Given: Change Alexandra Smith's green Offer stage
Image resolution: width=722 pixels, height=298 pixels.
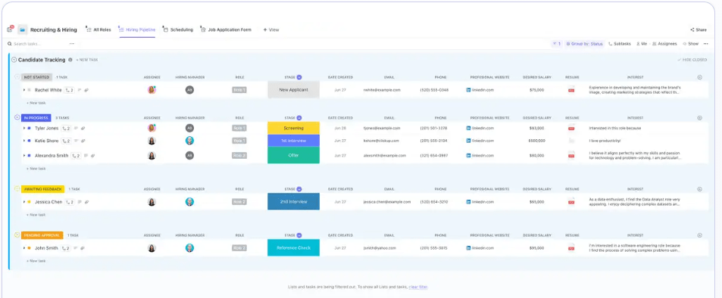Looking at the screenshot, I should tap(293, 156).
